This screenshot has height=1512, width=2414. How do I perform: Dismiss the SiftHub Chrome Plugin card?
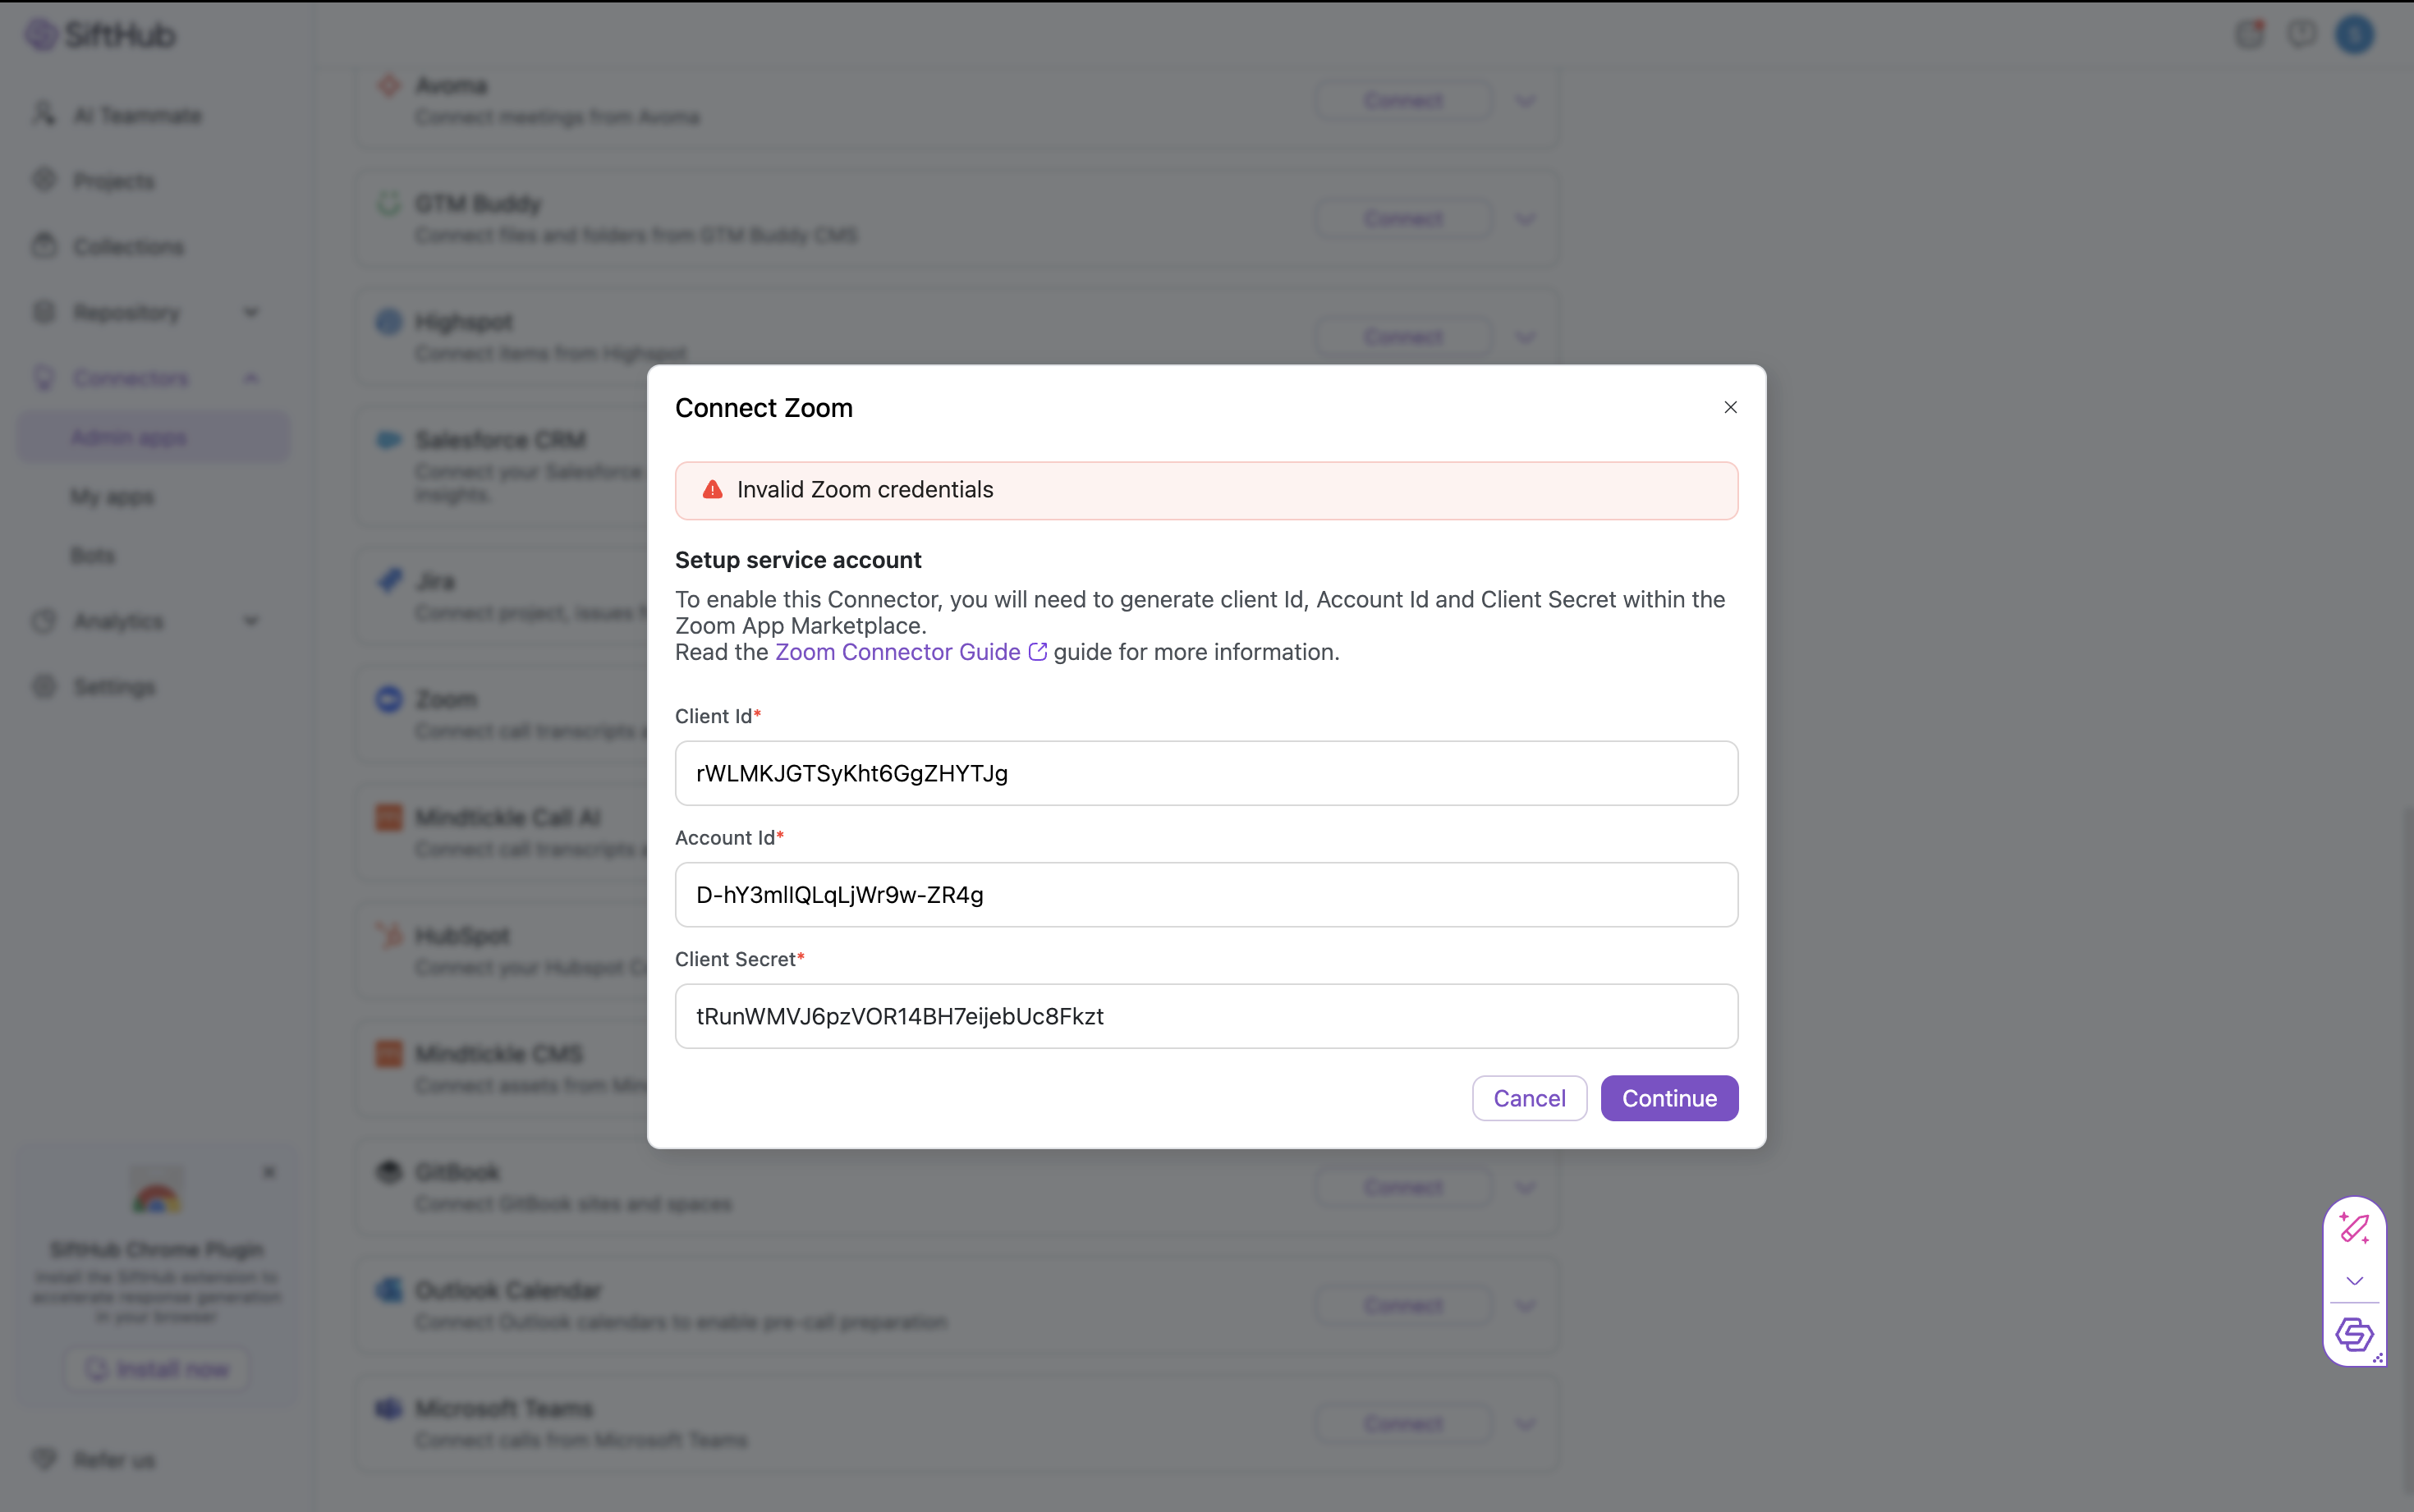pos(269,1172)
